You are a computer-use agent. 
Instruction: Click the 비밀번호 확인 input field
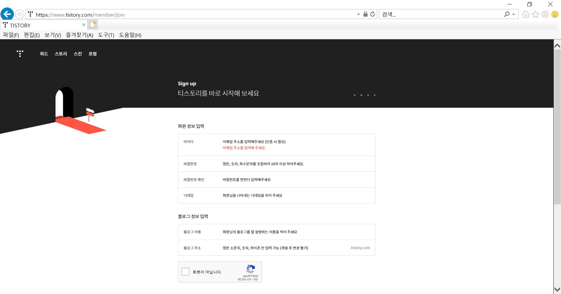click(x=296, y=180)
